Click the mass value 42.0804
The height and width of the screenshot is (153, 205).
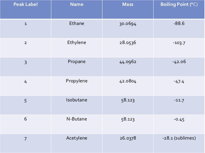(128, 81)
